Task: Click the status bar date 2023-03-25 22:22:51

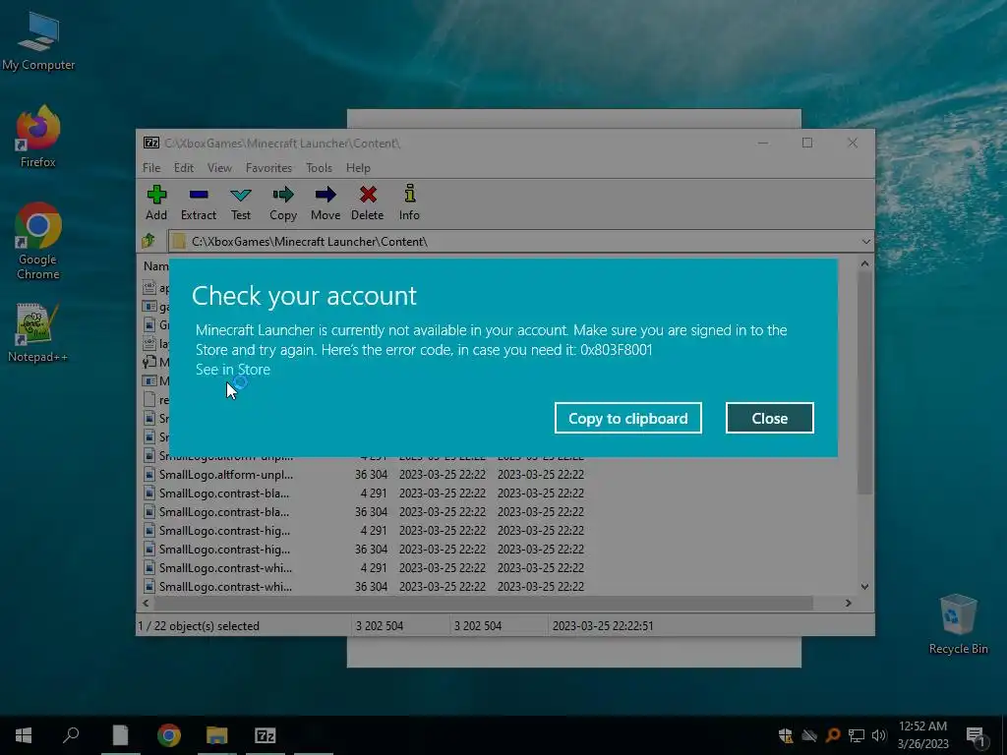Action: tap(603, 626)
